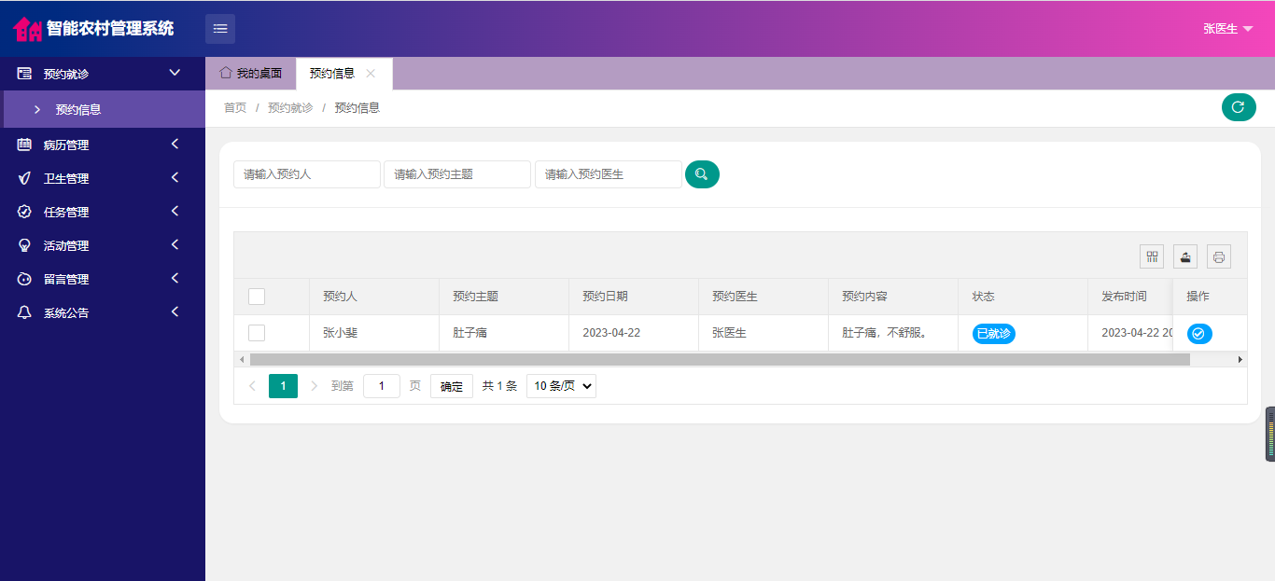
Task: Expand the 活动管理 menu chevron
Action: 175,245
